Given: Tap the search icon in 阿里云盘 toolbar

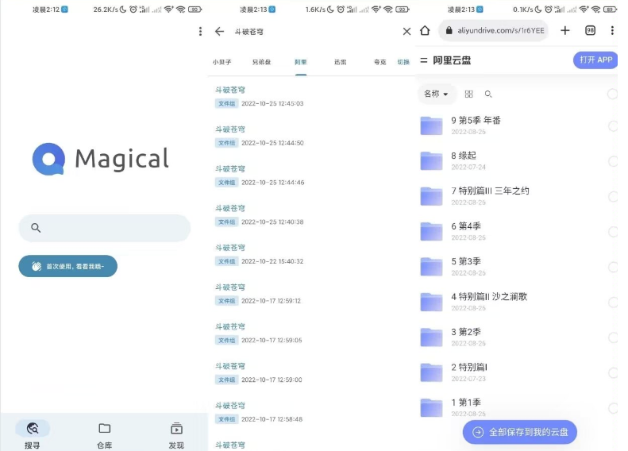Looking at the screenshot, I should coord(487,94).
